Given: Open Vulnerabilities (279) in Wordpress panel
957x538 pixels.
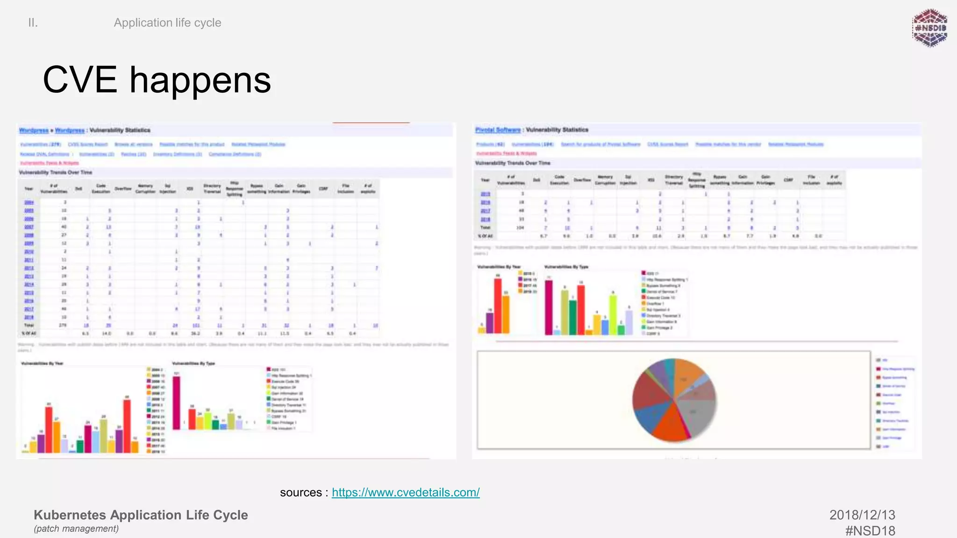Looking at the screenshot, I should point(41,144).
